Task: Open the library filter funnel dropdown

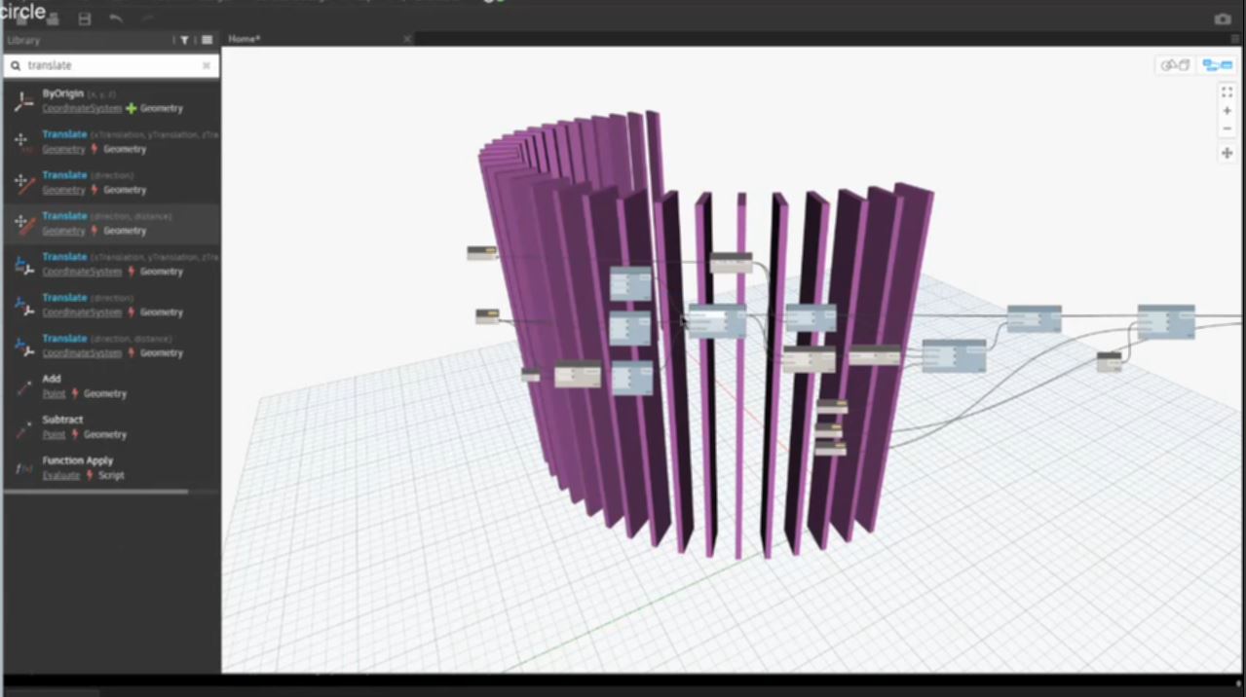Action: (x=184, y=40)
